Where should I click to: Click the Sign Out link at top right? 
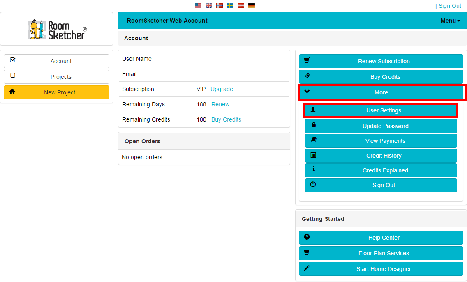(x=450, y=6)
